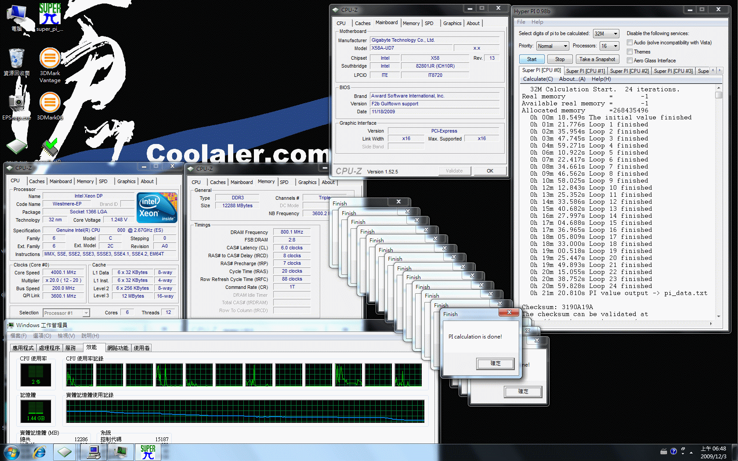Open the Computer desktop icon
The height and width of the screenshot is (461, 738).
(17, 18)
